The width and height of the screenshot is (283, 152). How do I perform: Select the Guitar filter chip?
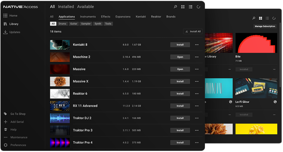tap(74, 24)
